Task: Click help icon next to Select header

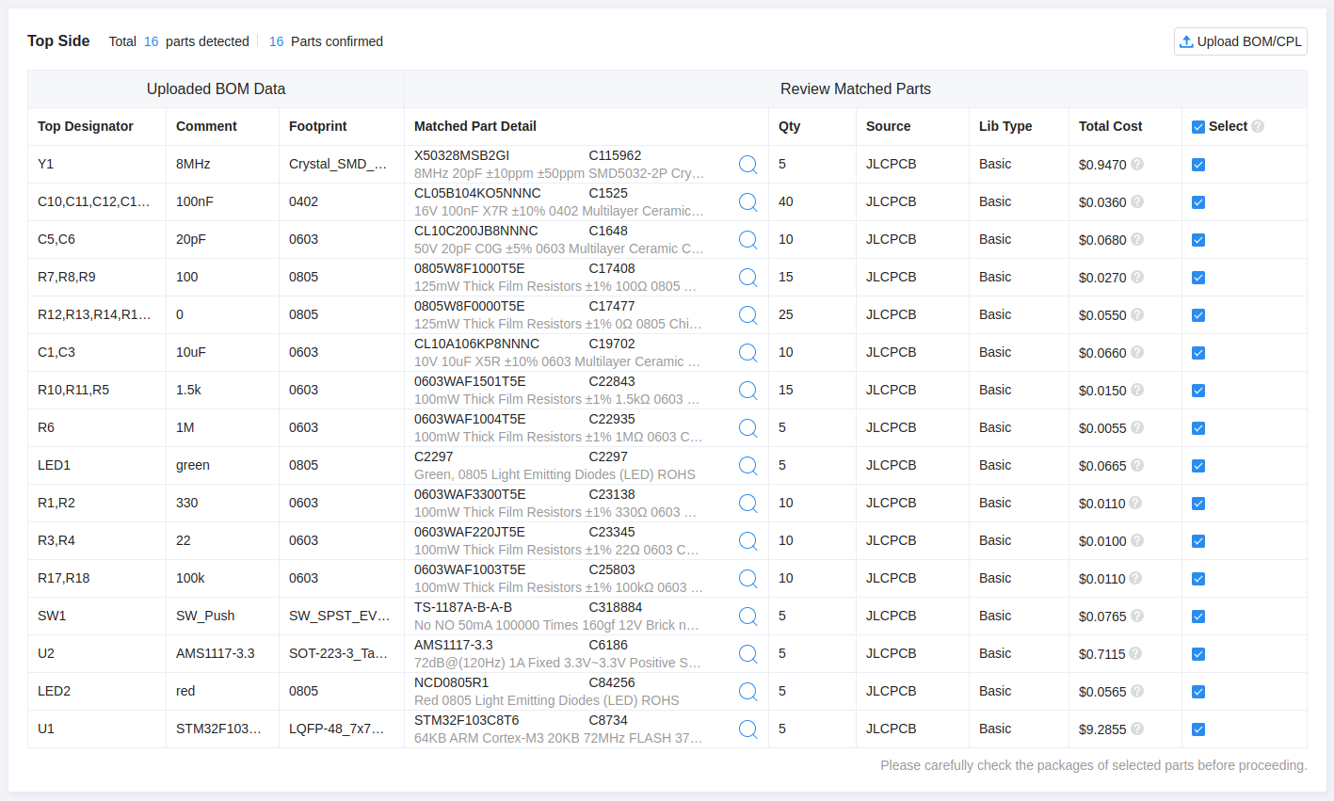Action: 1258,126
